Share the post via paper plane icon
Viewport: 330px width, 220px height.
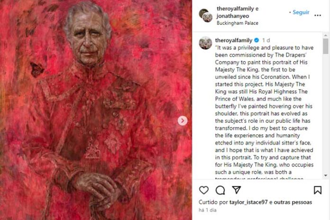tap(236, 190)
